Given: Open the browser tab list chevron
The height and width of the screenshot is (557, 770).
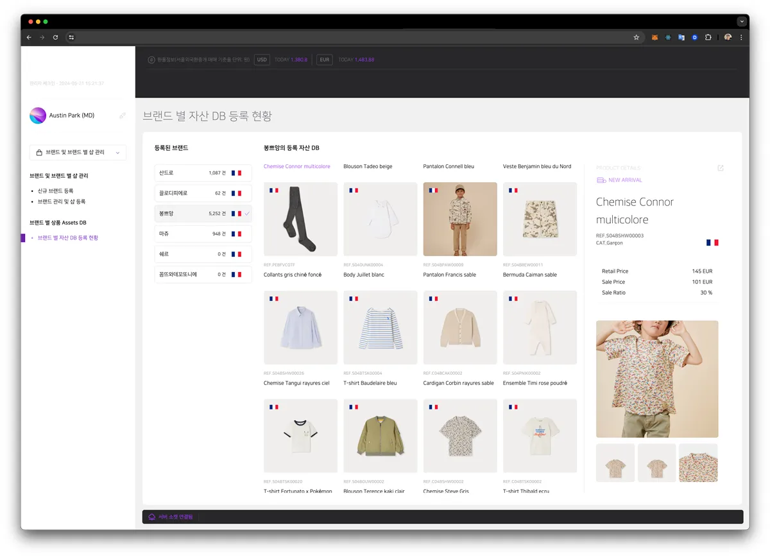Looking at the screenshot, I should click(742, 21).
